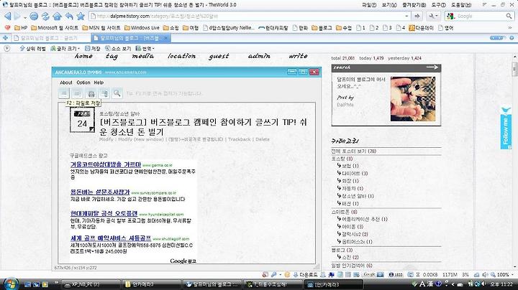Open the red heart favorites icon
This screenshot has height=290, width=518.
[7, 28]
